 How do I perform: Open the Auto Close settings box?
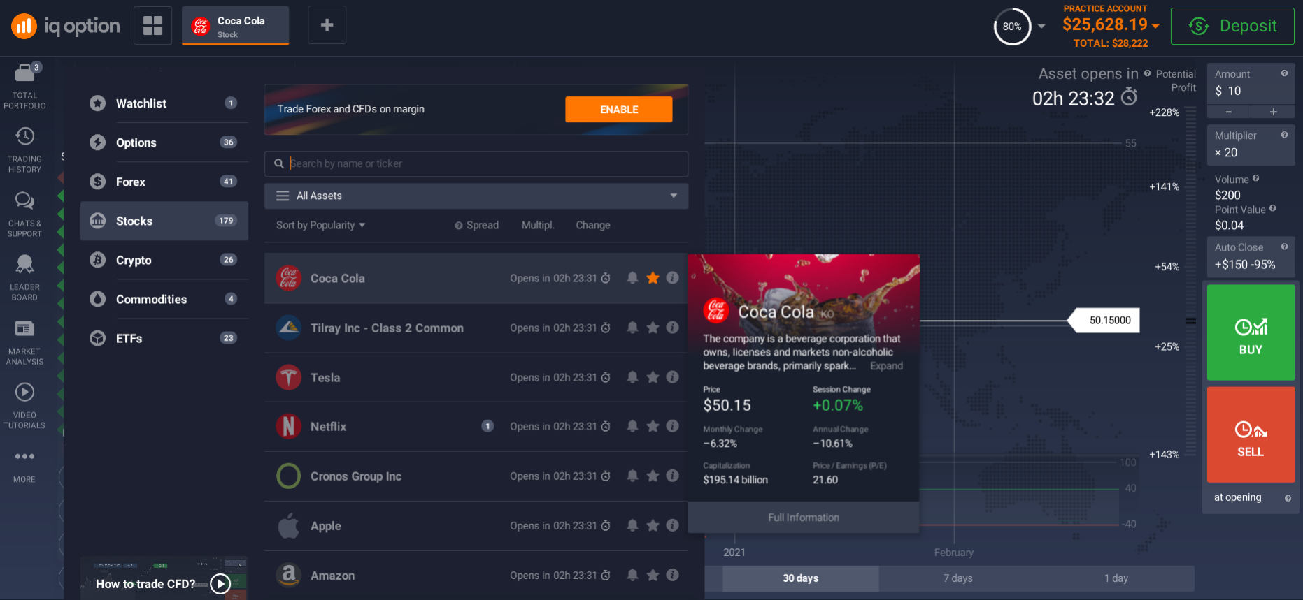(1251, 256)
